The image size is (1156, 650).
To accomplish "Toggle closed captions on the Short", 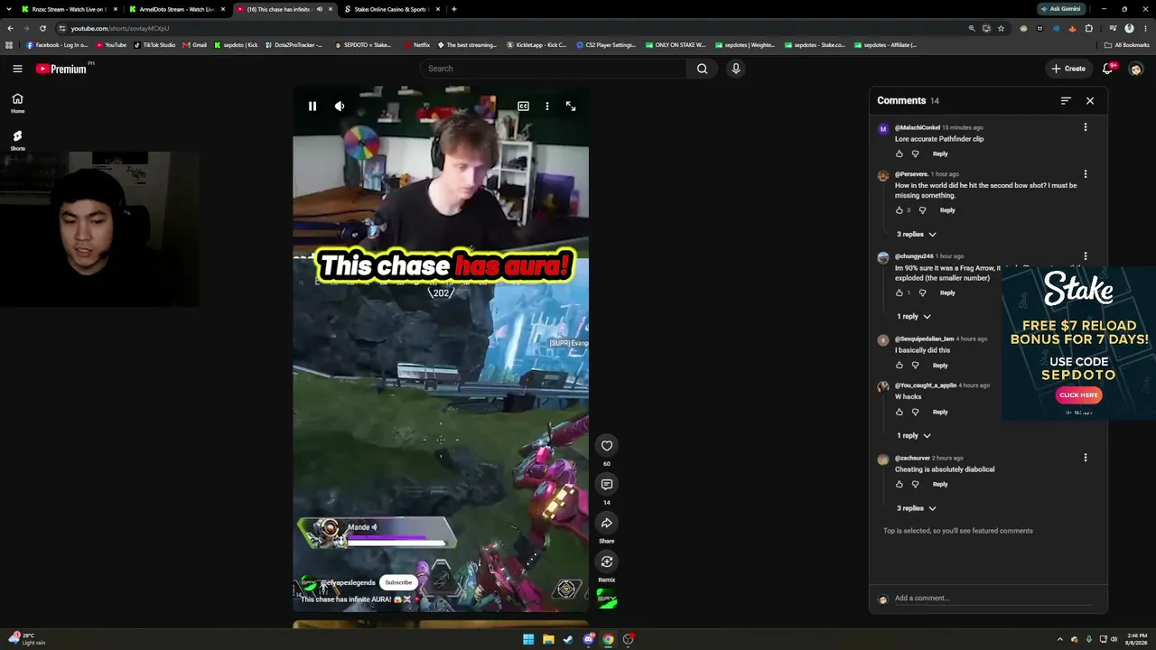I will (523, 107).
